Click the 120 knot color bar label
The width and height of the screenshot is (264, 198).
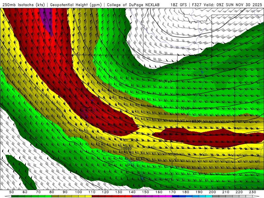(105, 192)
